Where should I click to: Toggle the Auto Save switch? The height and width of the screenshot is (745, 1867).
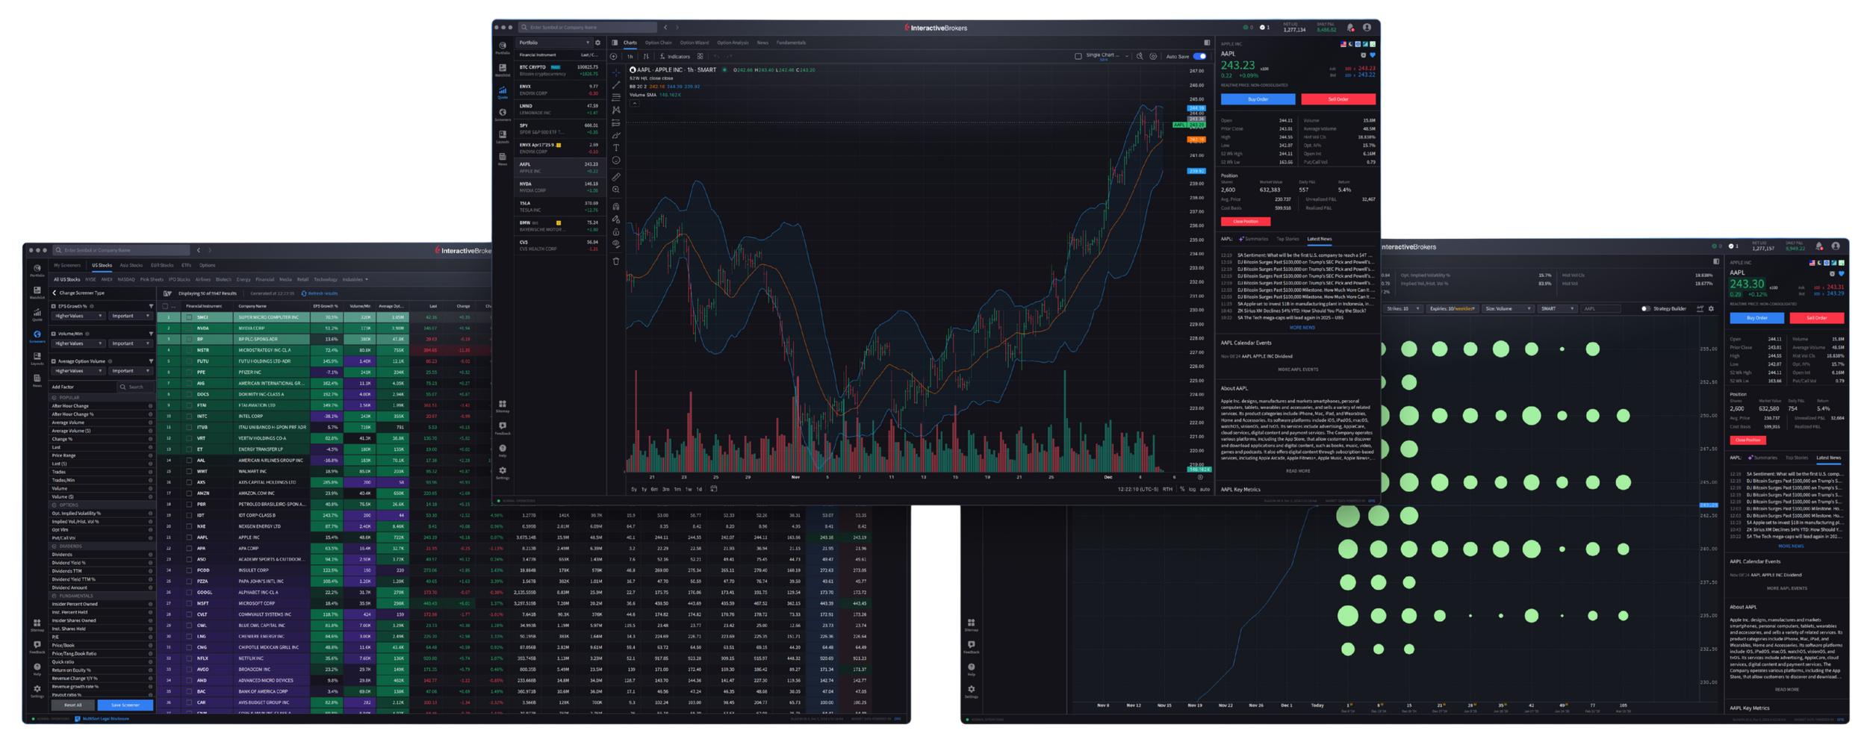click(1199, 57)
